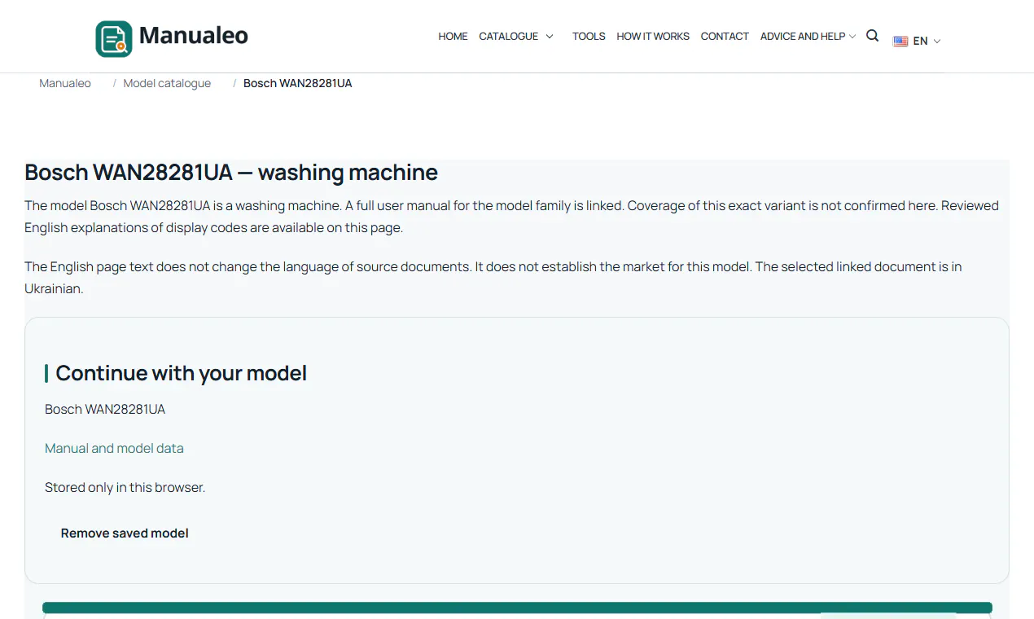The image size is (1034, 619).
Task: Open the Catalogue menu item
Action: tap(509, 37)
